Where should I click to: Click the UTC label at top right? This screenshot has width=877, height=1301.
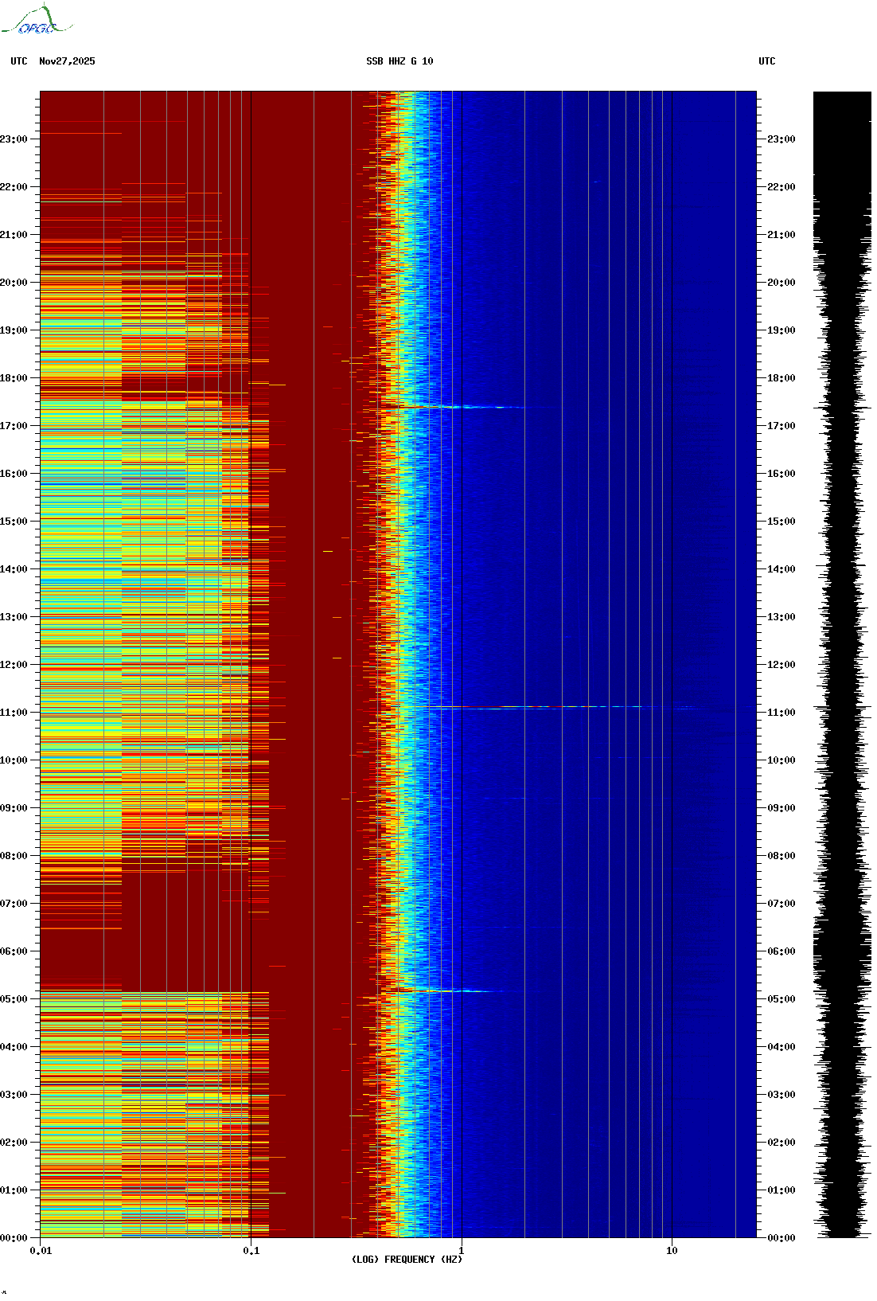[x=766, y=61]
